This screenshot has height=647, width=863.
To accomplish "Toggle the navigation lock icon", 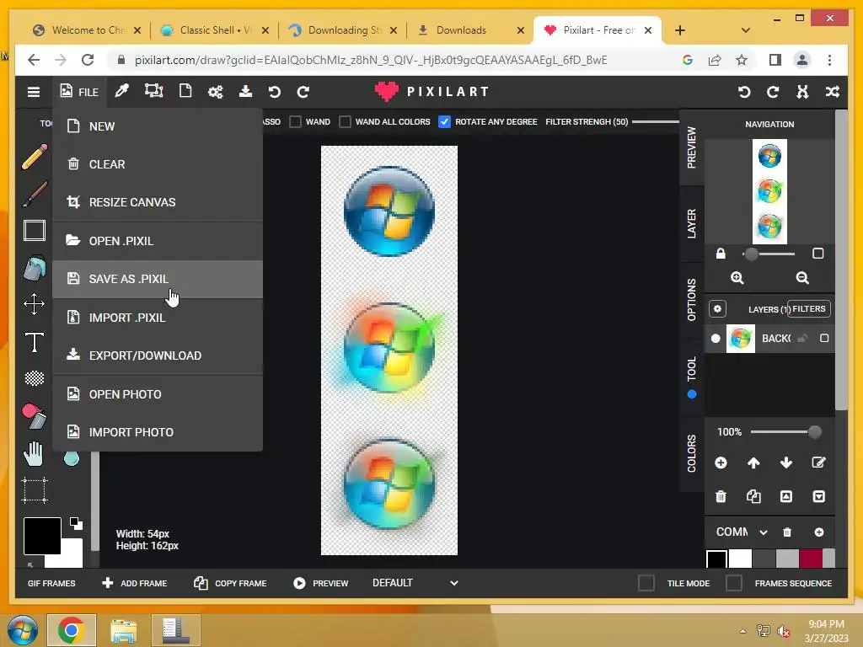I will (721, 254).
